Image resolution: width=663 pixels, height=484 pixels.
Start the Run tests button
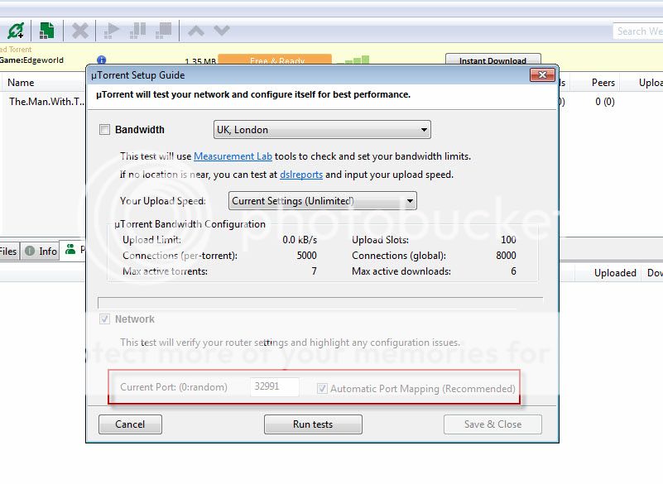[313, 424]
